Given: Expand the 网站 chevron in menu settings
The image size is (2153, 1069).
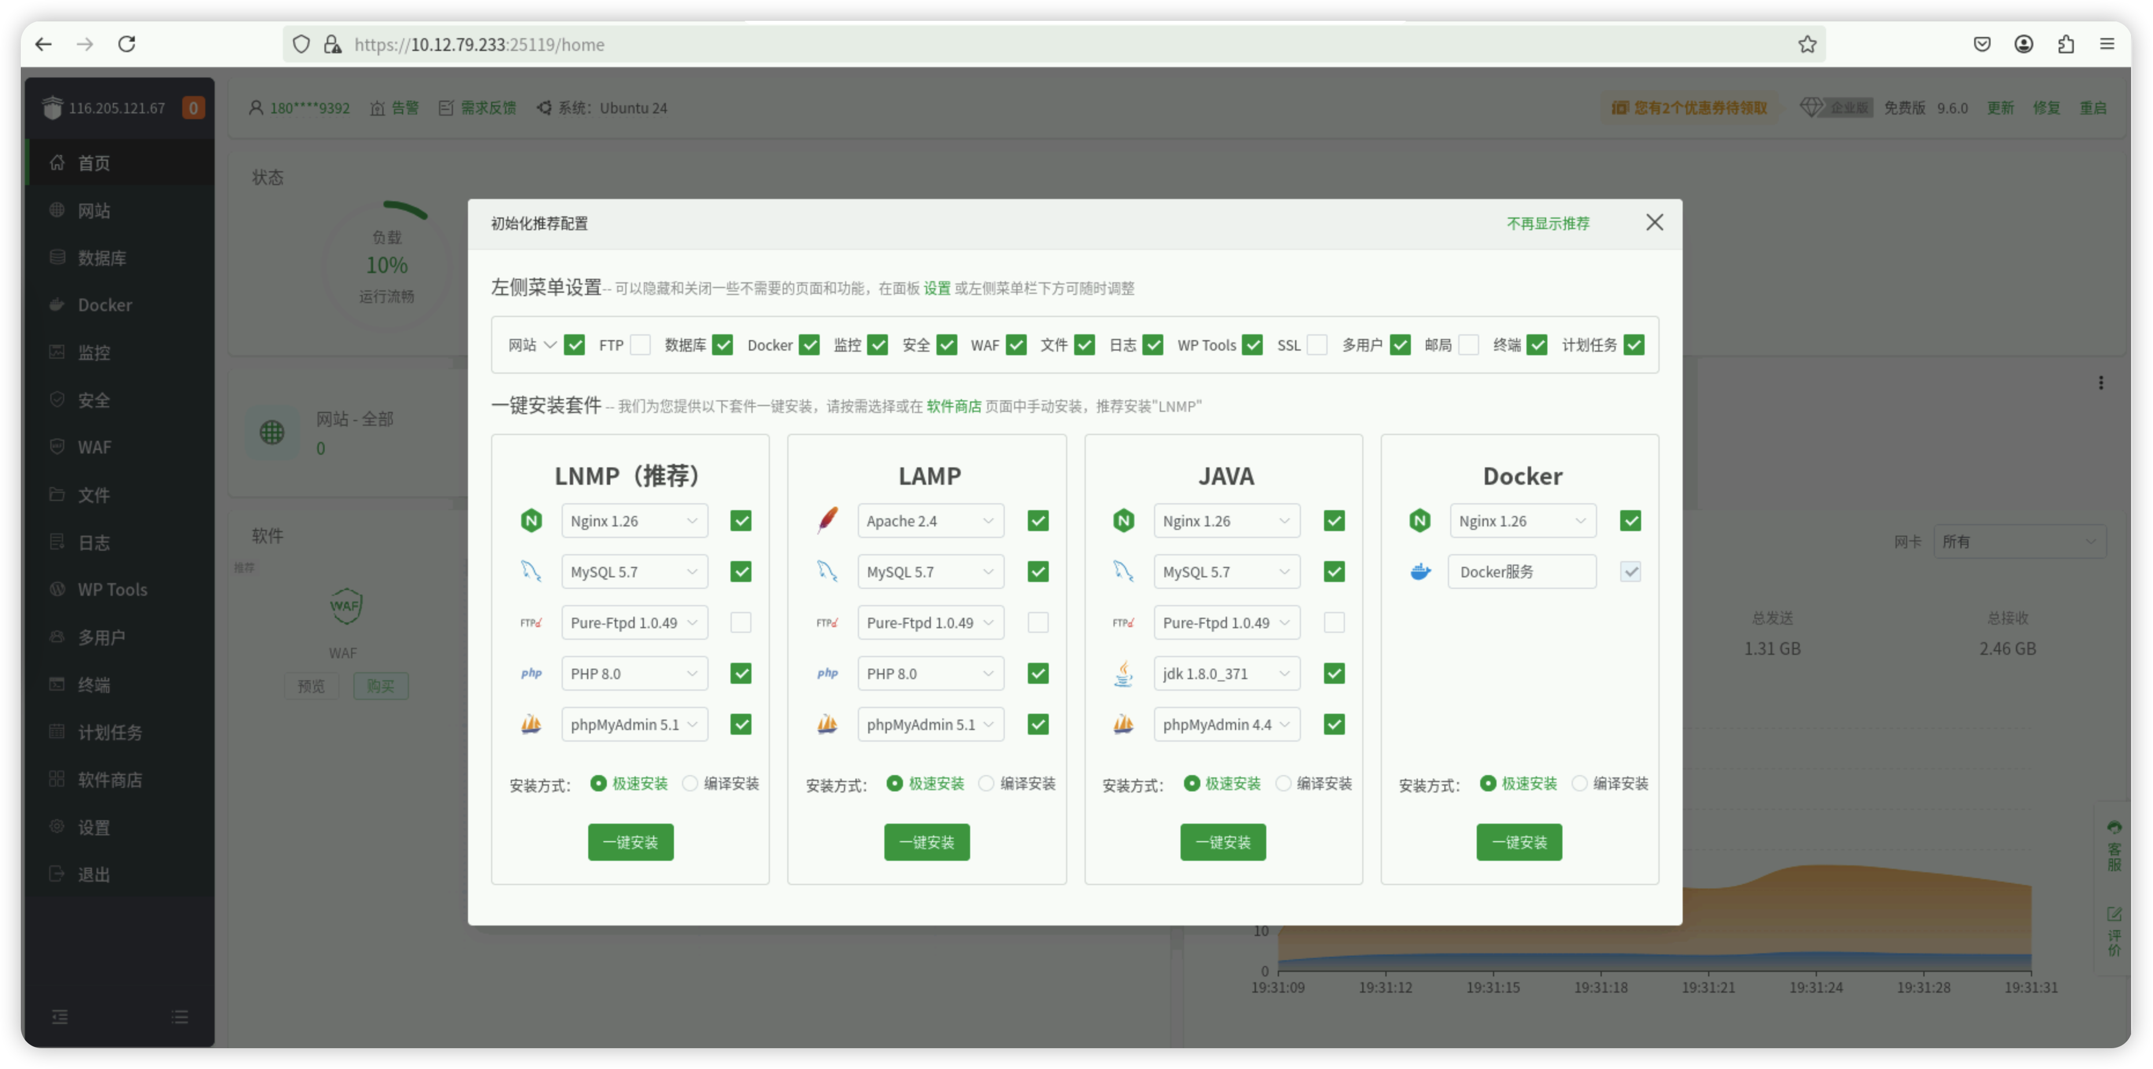Looking at the screenshot, I should click(x=550, y=345).
